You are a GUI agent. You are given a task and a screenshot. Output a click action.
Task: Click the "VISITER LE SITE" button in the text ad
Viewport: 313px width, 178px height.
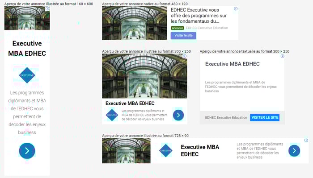(265, 117)
